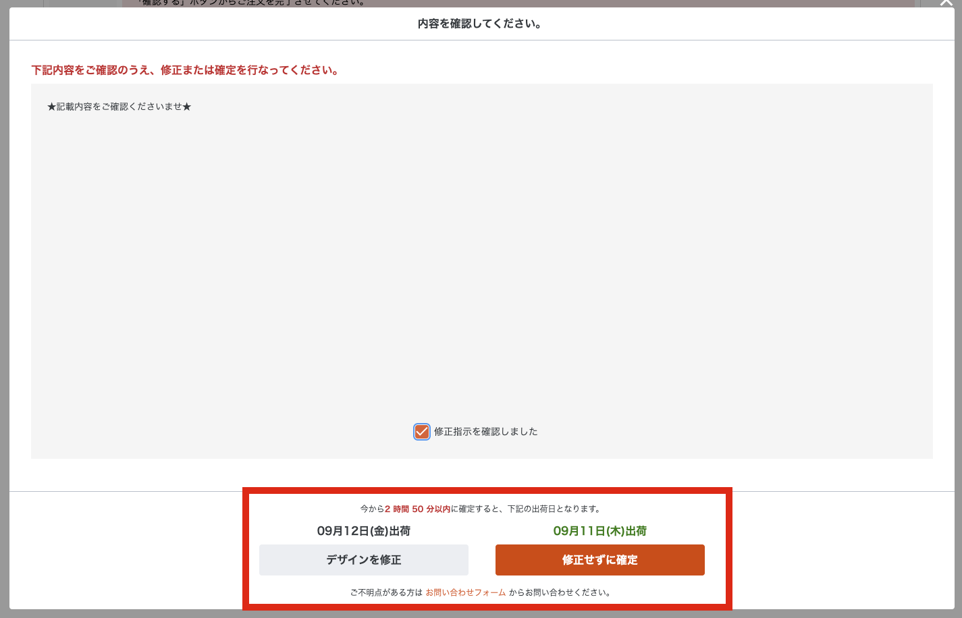The width and height of the screenshot is (962, 618).
Task: Click the 内容を確認してください。 dialog title
Action: (x=480, y=24)
